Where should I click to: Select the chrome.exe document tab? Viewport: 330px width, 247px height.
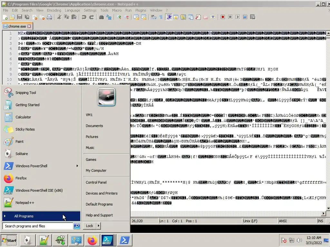[x=17, y=26]
